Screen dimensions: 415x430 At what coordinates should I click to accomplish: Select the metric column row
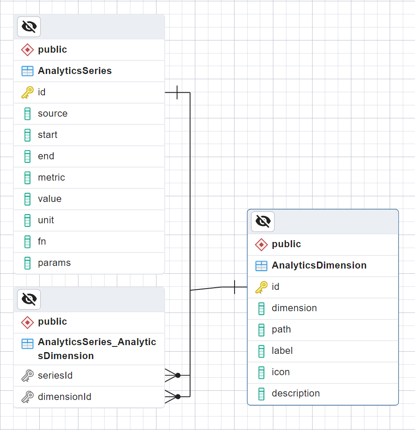pos(51,178)
